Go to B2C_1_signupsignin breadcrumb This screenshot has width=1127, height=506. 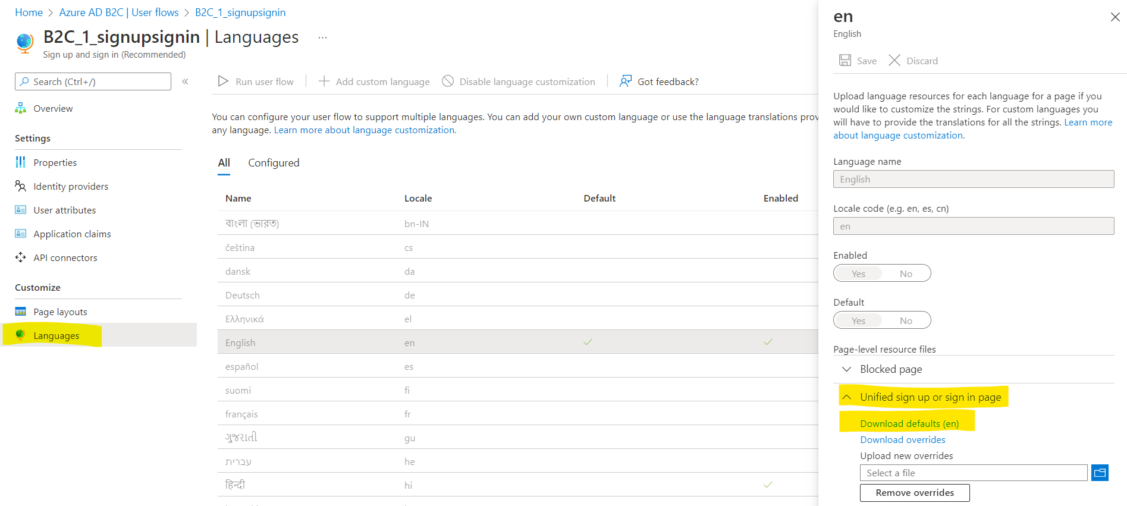coord(240,12)
